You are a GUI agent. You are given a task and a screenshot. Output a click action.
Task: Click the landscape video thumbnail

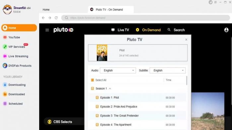(x=208, y=111)
